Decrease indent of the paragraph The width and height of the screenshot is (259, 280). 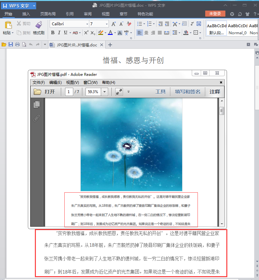tap(161, 24)
